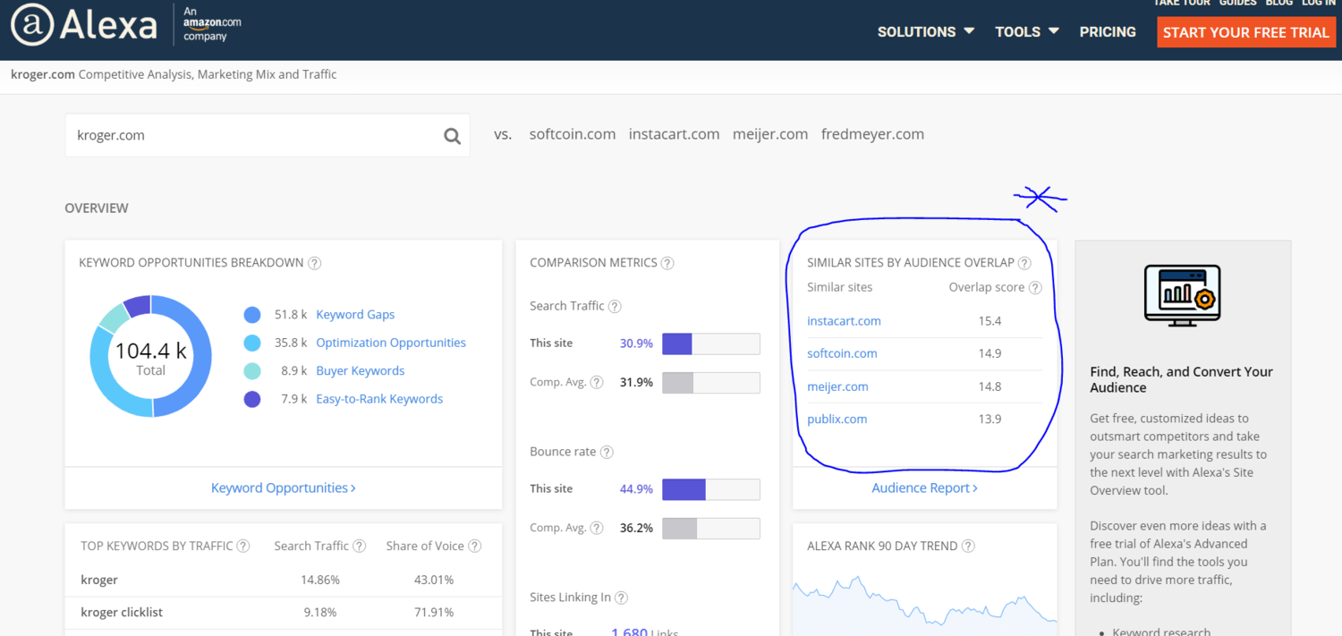Expand the Tools dropdown menu

(x=1027, y=31)
